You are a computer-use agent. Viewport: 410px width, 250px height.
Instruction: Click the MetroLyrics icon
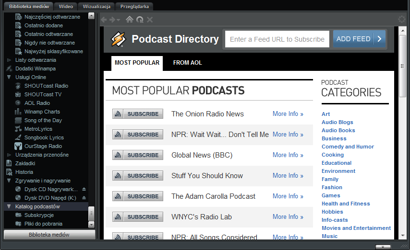pos(18,129)
